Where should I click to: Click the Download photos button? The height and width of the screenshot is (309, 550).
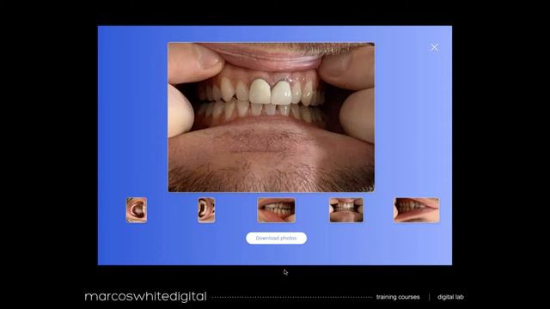(276, 239)
